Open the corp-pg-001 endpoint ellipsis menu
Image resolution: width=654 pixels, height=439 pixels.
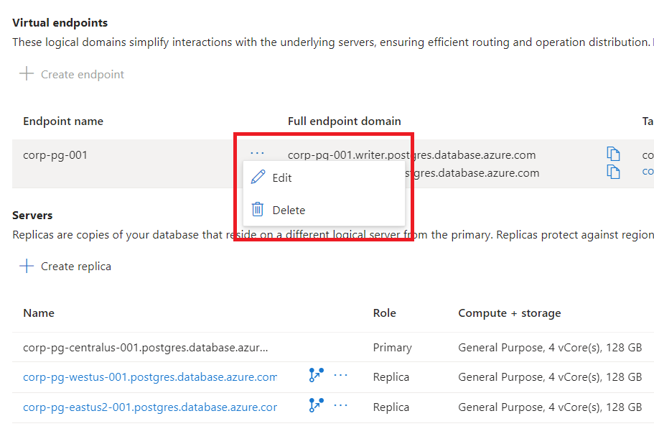(x=257, y=154)
